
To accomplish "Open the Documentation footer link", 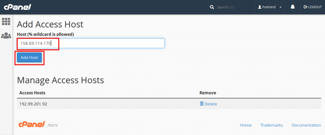I will [306, 125].
